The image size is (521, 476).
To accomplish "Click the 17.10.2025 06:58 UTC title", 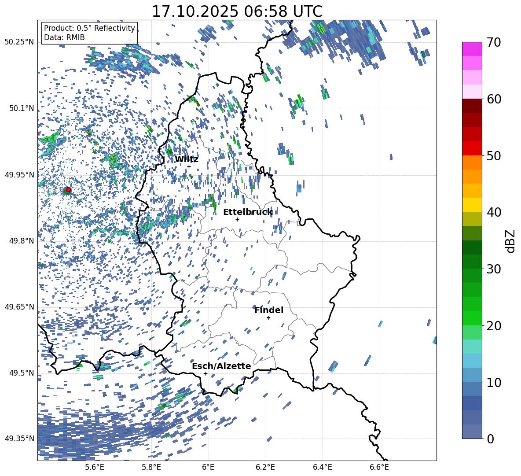I will coord(237,11).
